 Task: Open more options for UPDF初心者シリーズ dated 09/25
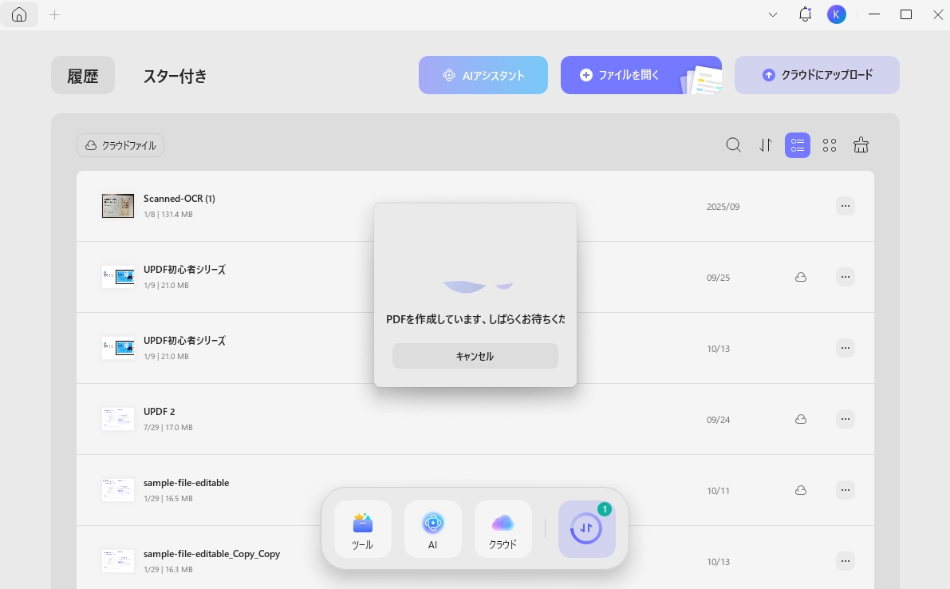[846, 277]
